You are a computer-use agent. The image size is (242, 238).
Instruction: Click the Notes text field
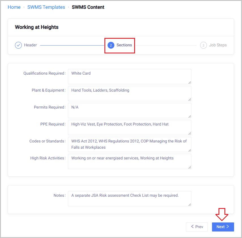pyautogui.click(x=129, y=198)
